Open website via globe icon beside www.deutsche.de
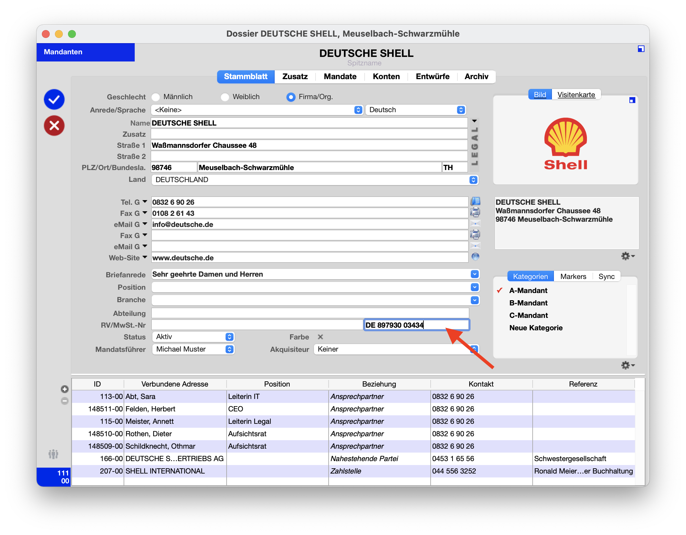Viewport: 686px width, 535px height. [x=475, y=257]
